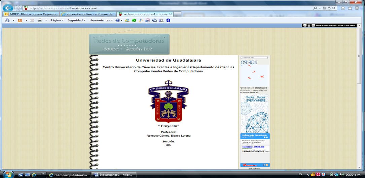The image size is (365, 178).
Task: Click the Home page toolbar icon
Action: (7, 21)
